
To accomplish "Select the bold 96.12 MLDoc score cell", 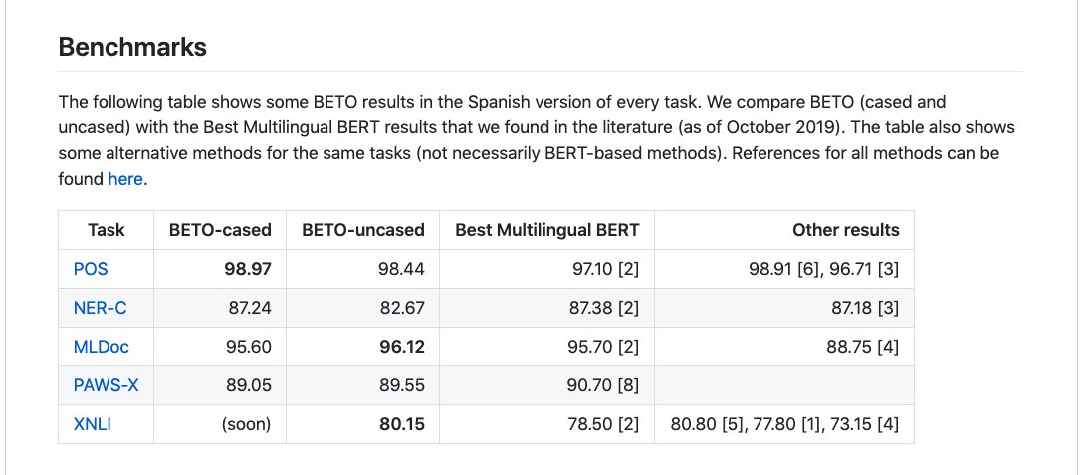I will pos(363,347).
